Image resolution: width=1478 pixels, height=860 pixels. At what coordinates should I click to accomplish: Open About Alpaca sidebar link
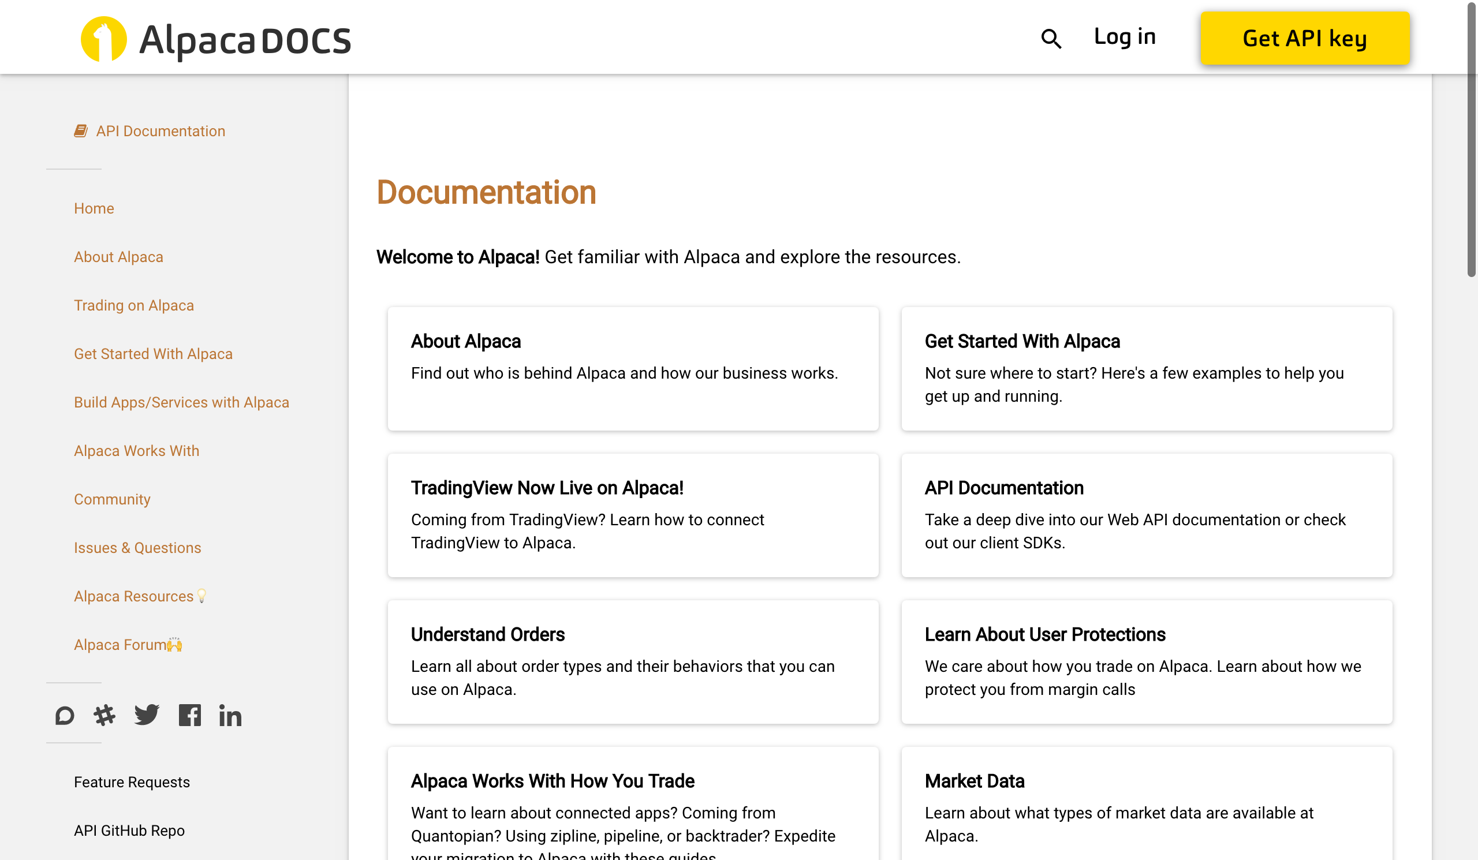[x=118, y=257]
